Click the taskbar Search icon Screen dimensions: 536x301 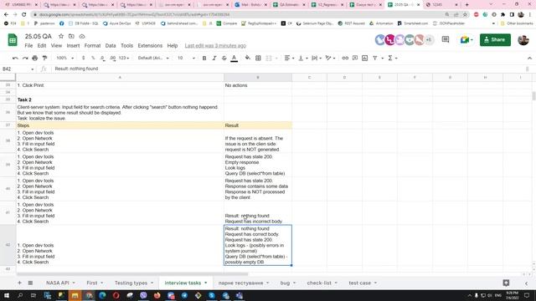(20, 295)
